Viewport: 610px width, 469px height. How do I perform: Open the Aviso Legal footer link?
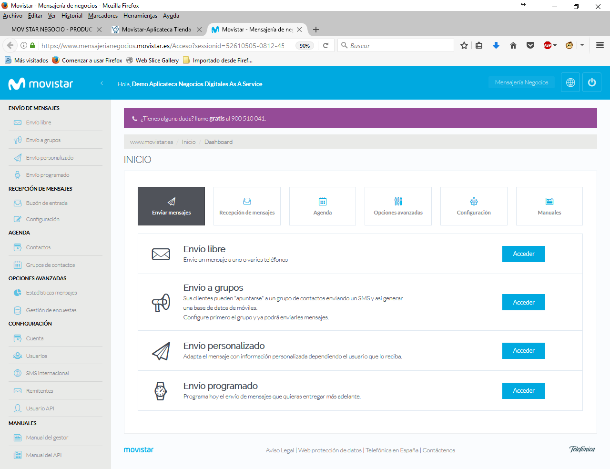[x=280, y=450]
